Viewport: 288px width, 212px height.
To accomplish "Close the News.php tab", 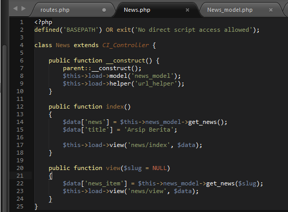I will click(187, 10).
